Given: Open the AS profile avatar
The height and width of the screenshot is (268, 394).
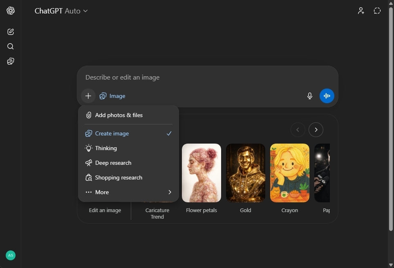Looking at the screenshot, I should point(10,255).
